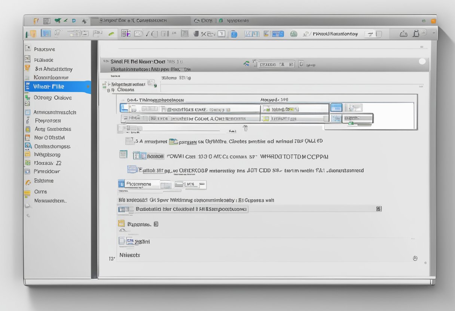Click the orange icon next to Eslitune
This screenshot has width=455, height=311.
(x=28, y=182)
